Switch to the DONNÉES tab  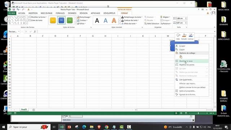72,13
